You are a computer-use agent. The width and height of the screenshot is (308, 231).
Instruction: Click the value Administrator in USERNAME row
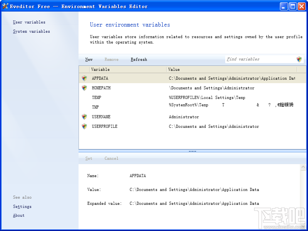point(184,117)
